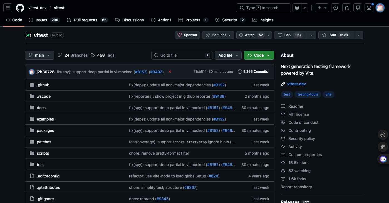Image resolution: width=389 pixels, height=203 pixels.
Task: Open pull request #9138 link in .vscode row
Action: coord(219,96)
